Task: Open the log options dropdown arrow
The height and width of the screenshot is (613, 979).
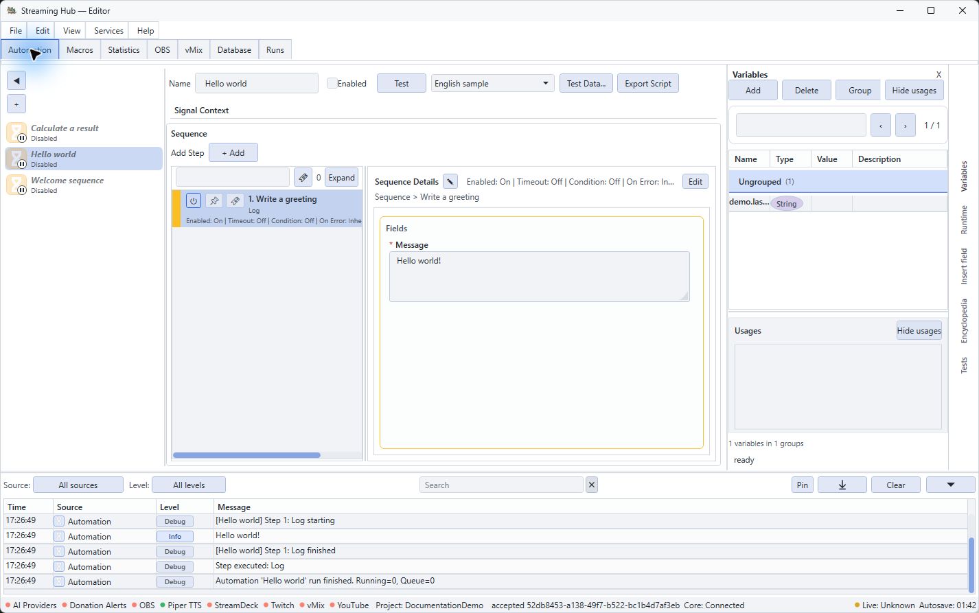Action: coord(951,485)
